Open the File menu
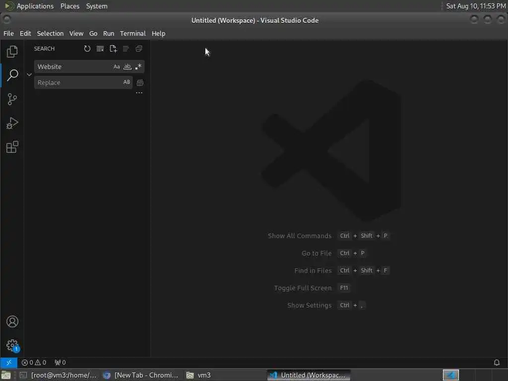This screenshot has height=381, width=508. [8, 33]
